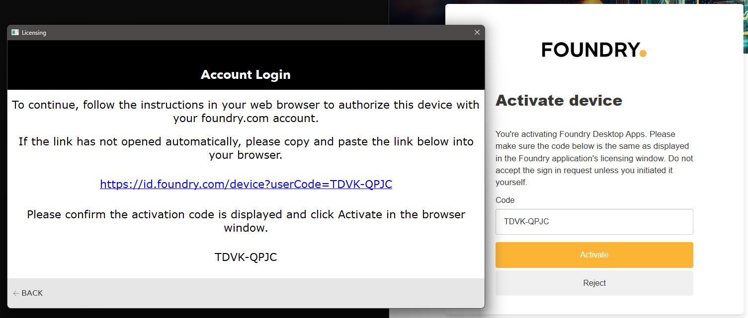
Task: Select the TDVK-QPJC code in the Licensing dialog
Action: (x=246, y=257)
